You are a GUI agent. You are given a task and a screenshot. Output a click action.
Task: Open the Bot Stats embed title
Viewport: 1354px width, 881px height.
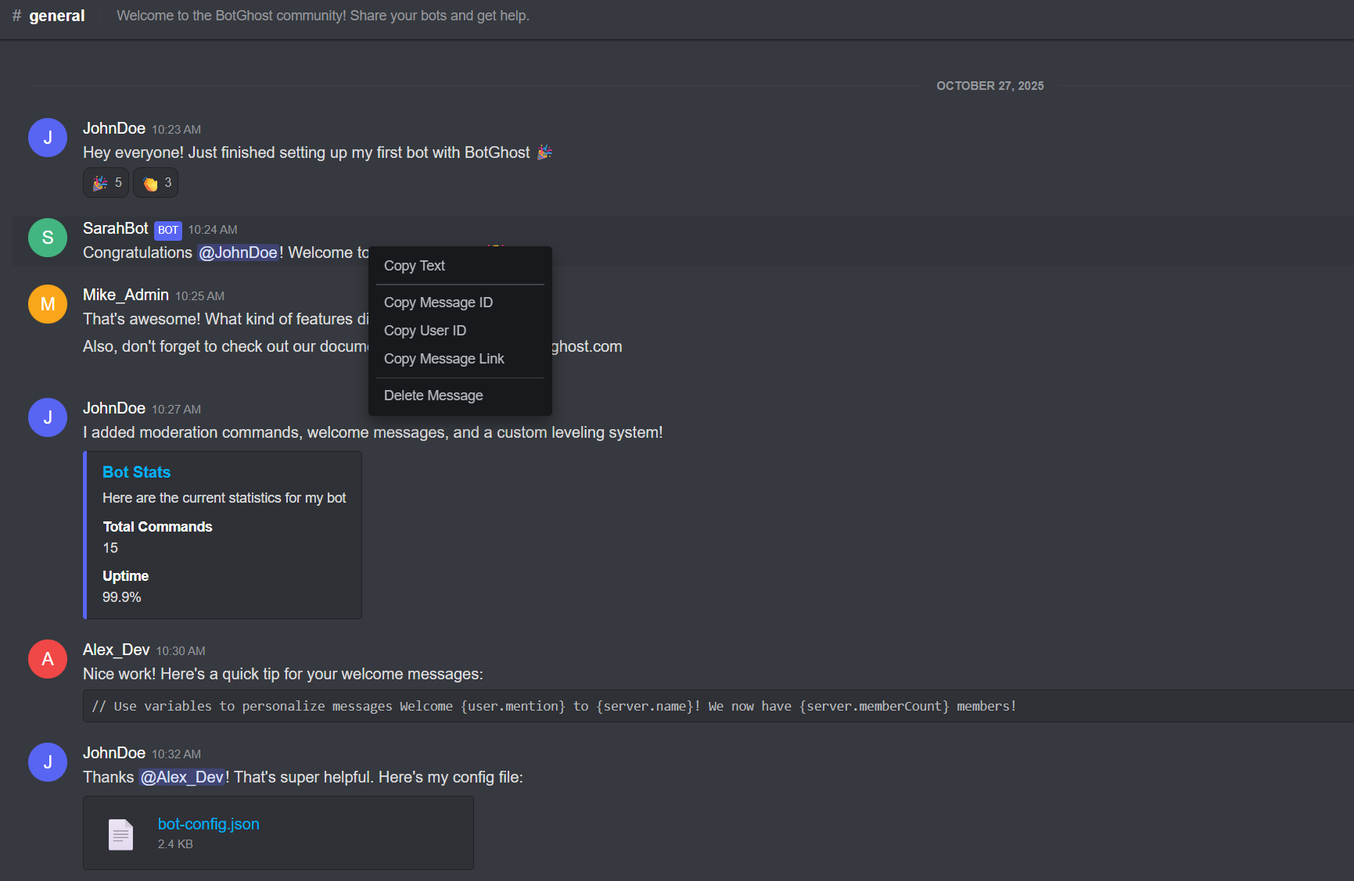point(136,472)
